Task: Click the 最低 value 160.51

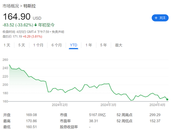Action: (x=31, y=127)
